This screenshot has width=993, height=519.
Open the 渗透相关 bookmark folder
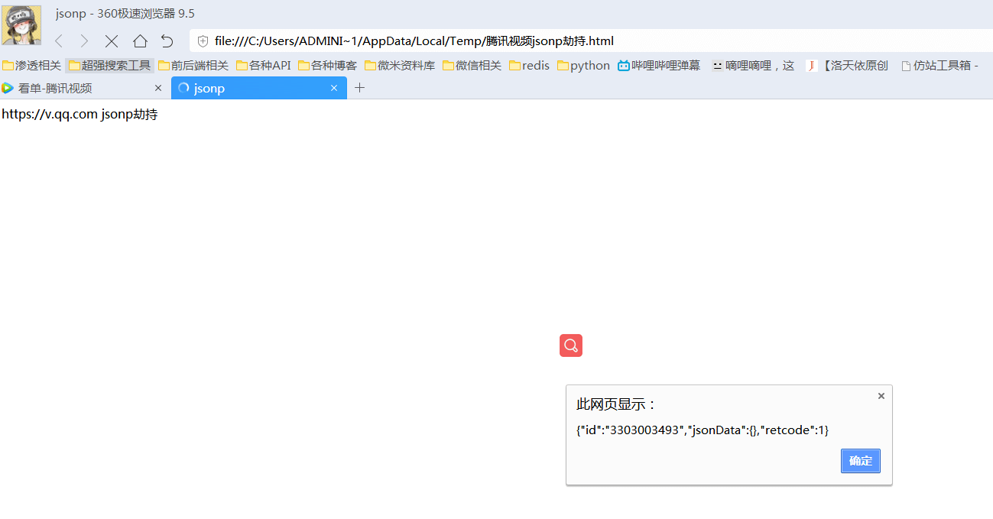pos(32,66)
